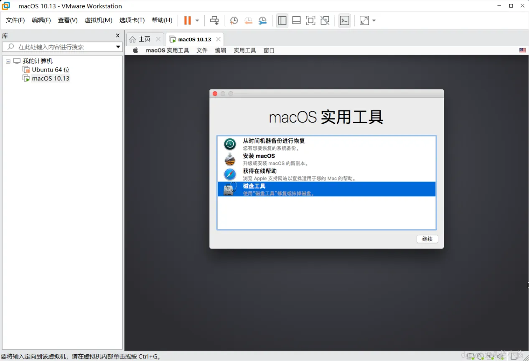The image size is (529, 361).
Task: Open the 虚拟机(M) menu
Action: pos(98,20)
